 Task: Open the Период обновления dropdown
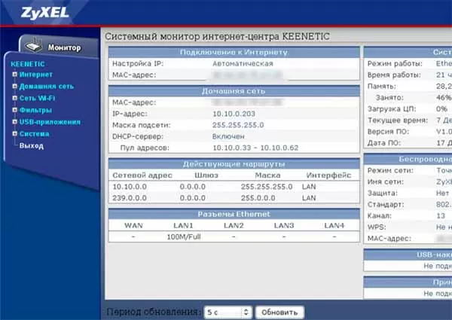[x=228, y=312]
